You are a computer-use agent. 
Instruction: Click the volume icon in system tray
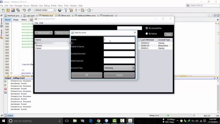coord(197,121)
